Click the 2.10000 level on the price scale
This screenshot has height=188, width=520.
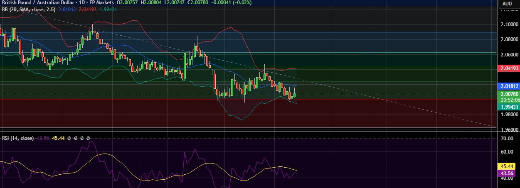click(508, 24)
